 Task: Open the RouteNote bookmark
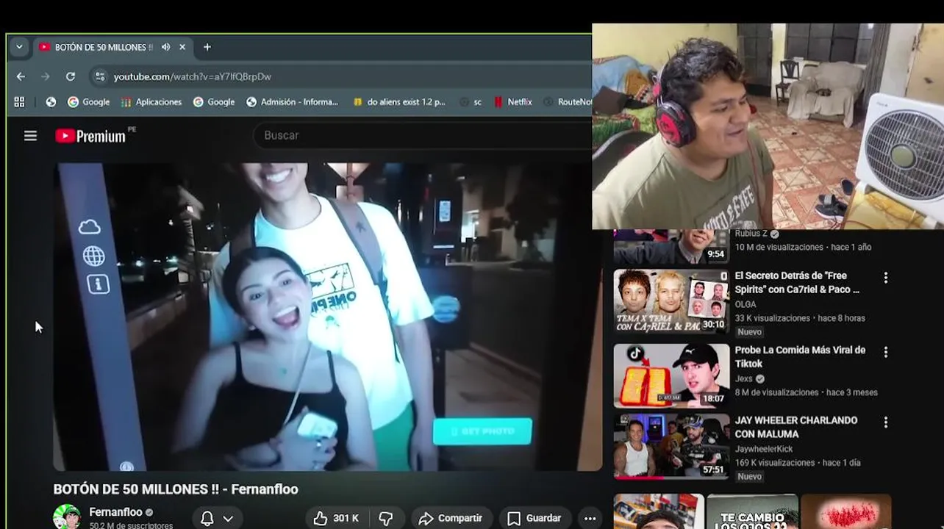(568, 102)
